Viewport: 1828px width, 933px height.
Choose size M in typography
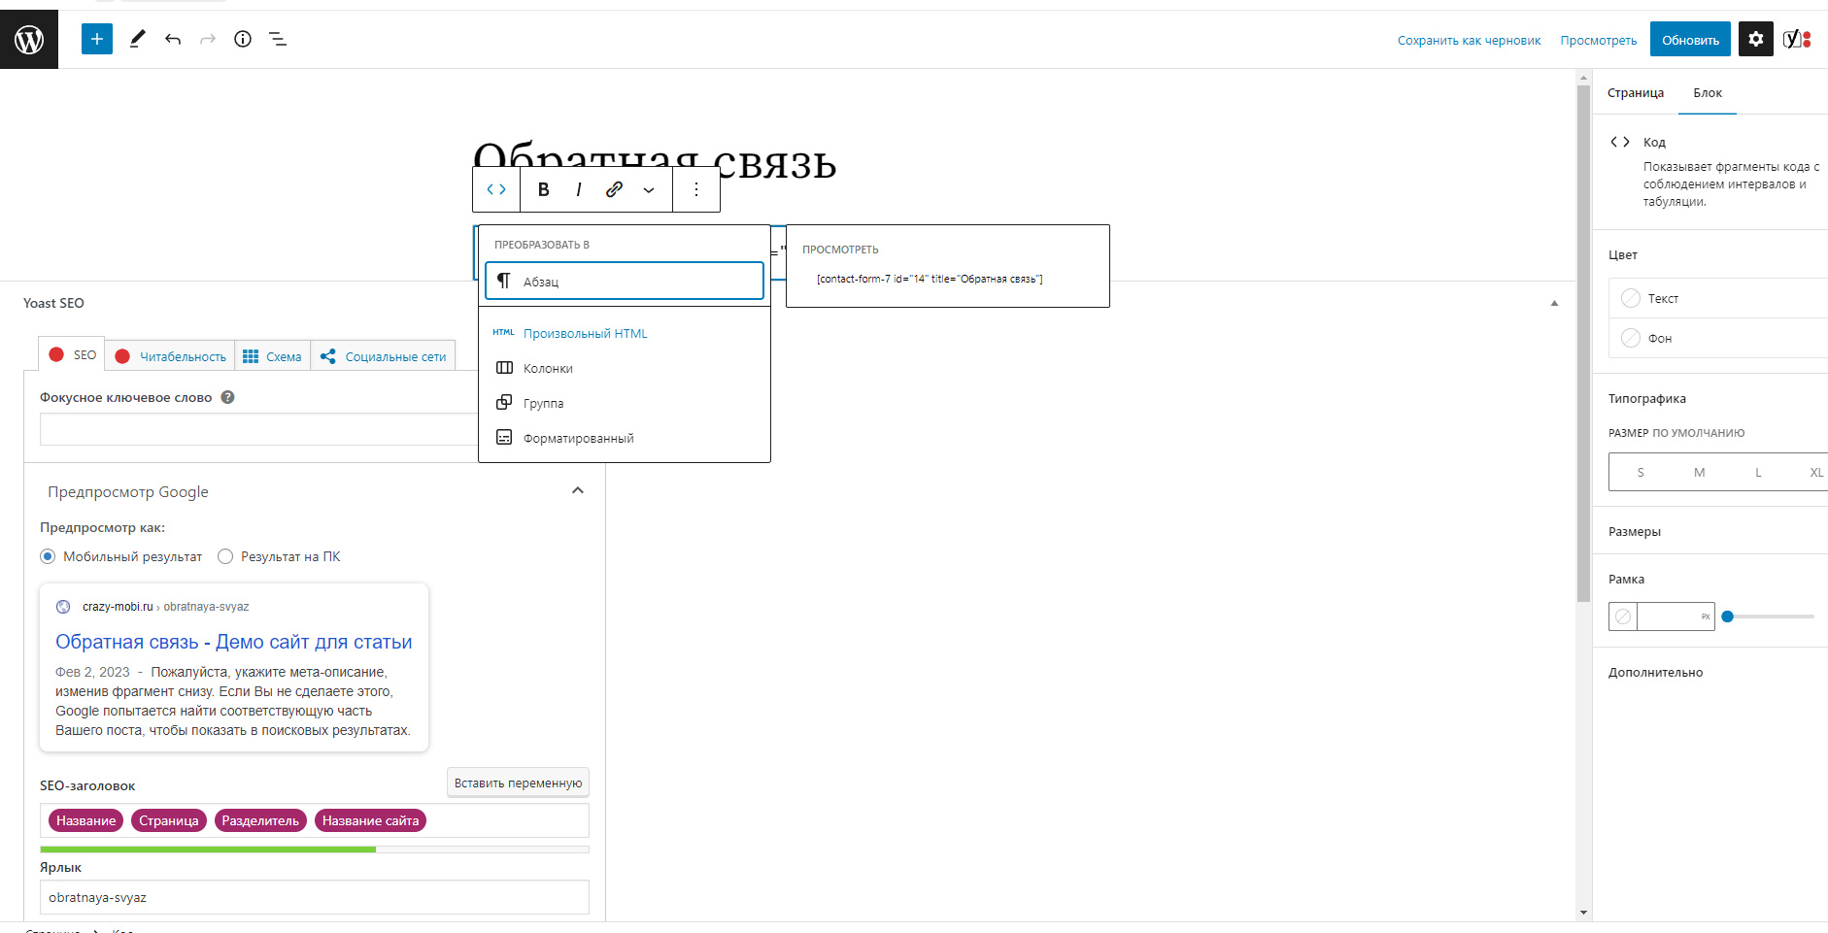click(x=1699, y=473)
